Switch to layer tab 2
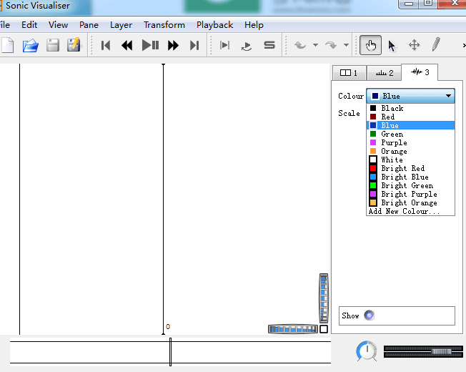This screenshot has height=372, width=466. coord(384,73)
